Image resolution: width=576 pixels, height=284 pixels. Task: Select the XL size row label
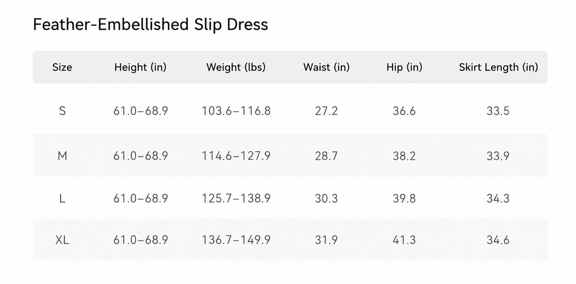point(62,240)
